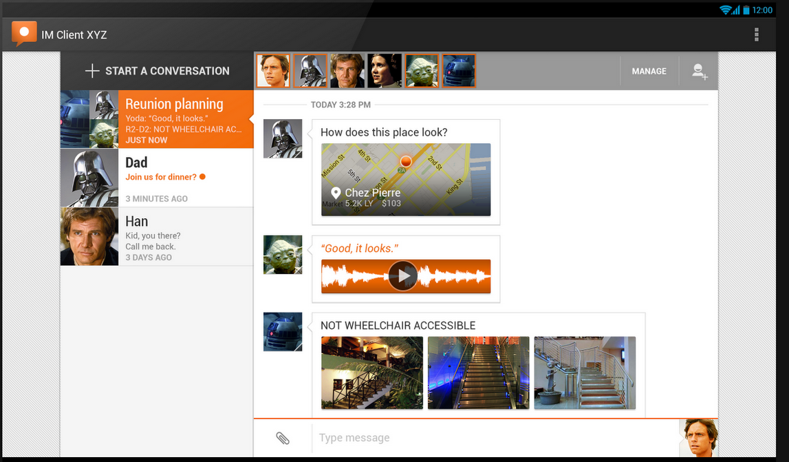Click the "How does this place look?" message text
This screenshot has height=462, width=789.
point(384,132)
